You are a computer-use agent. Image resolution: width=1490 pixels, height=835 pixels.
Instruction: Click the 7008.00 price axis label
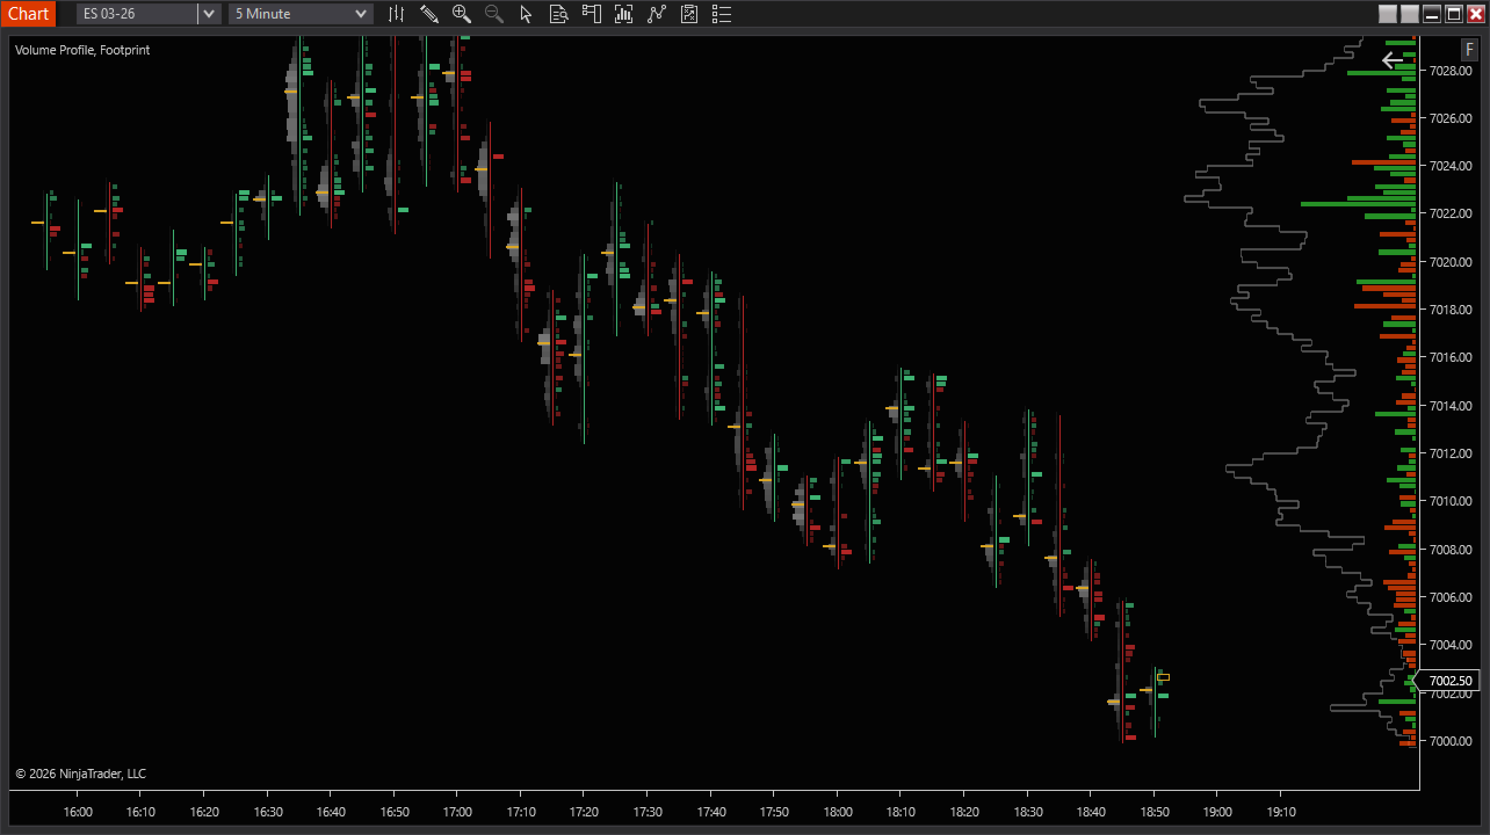pyautogui.click(x=1451, y=550)
